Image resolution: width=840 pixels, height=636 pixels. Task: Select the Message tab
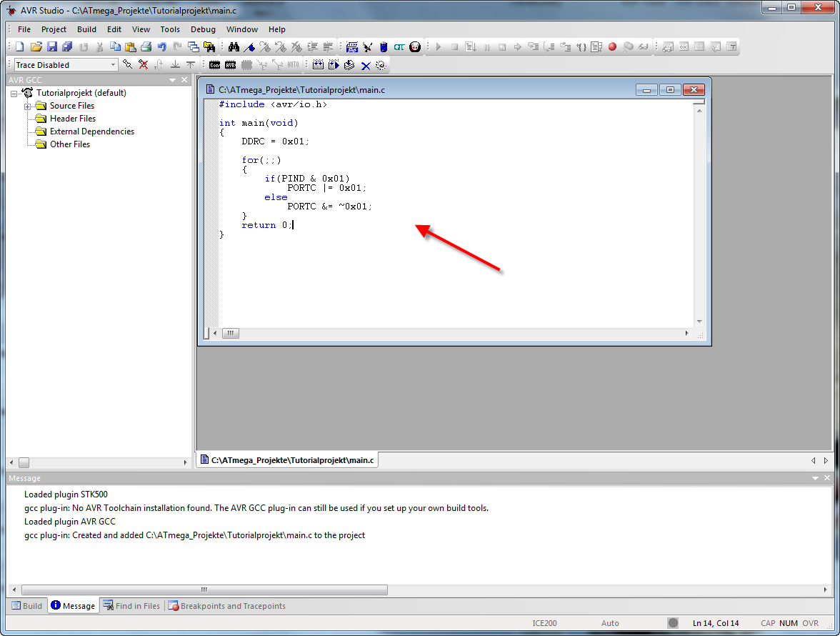coord(74,606)
